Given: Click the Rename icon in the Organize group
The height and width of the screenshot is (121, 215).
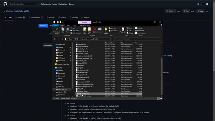Looking at the screenshot, I should click(100, 30).
